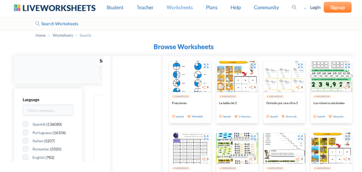Open the Los números decimales thumbnail
This screenshot has width=362, height=172.
(x=331, y=76)
